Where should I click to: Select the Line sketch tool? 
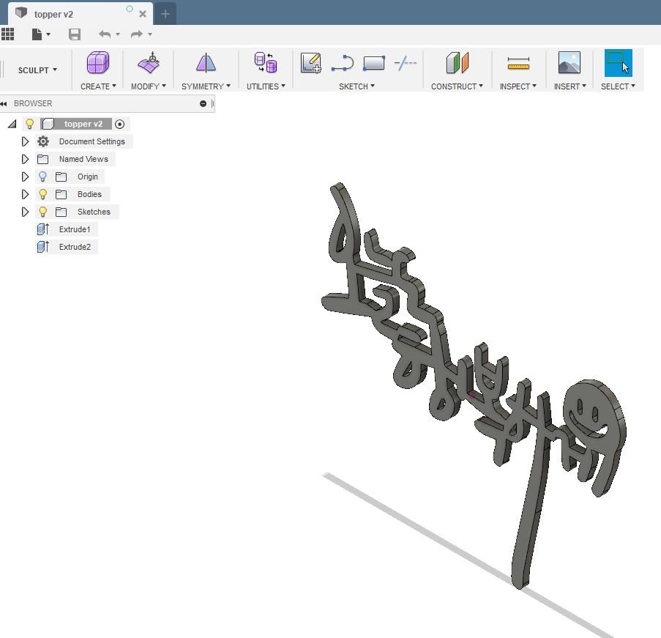[343, 63]
